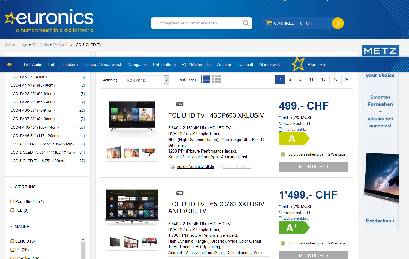Image resolution: width=409 pixels, height=259 pixels.
Task: Toggle the 'auf Lager' checkbox
Action: pyautogui.click(x=176, y=80)
